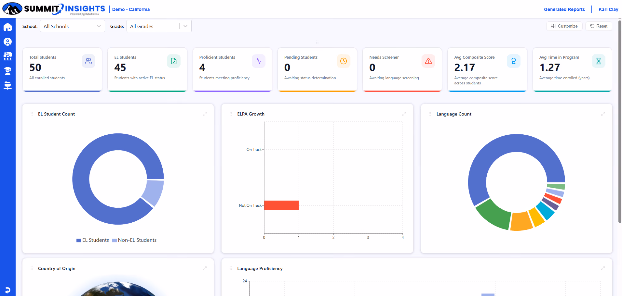Open the student profile sidebar icon
This screenshot has width=622, height=296.
click(7, 42)
